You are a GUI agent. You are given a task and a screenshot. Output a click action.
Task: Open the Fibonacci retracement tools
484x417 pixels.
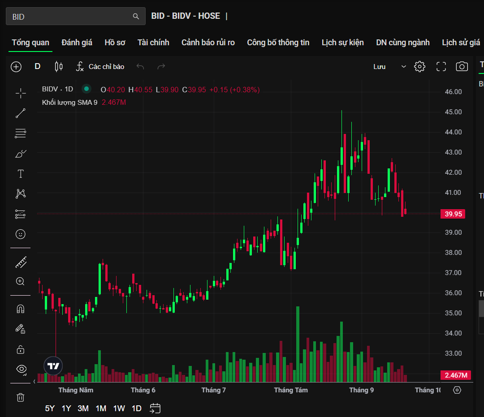(x=21, y=133)
